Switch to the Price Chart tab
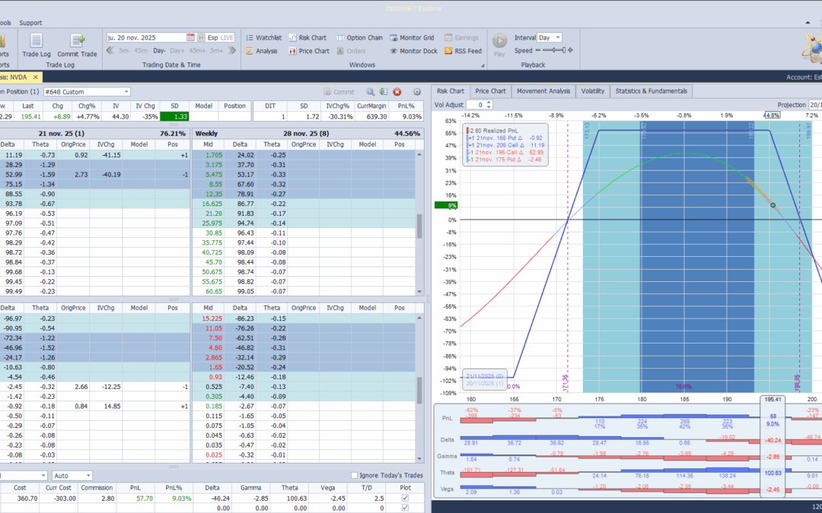The width and height of the screenshot is (822, 513). [490, 91]
